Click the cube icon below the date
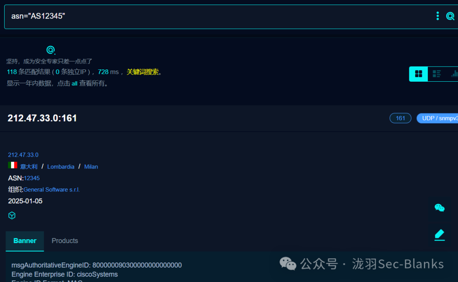Screen dimensions: 458x282 point(12,216)
